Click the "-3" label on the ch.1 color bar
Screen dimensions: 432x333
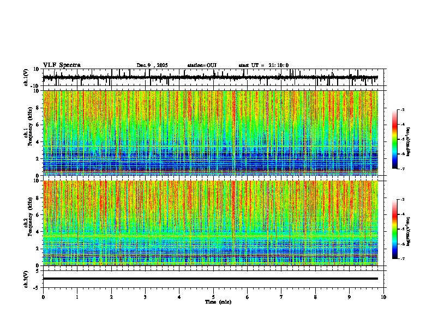click(402, 109)
